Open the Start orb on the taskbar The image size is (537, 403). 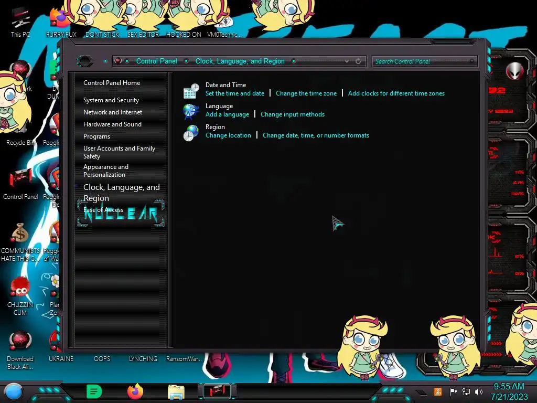click(14, 391)
